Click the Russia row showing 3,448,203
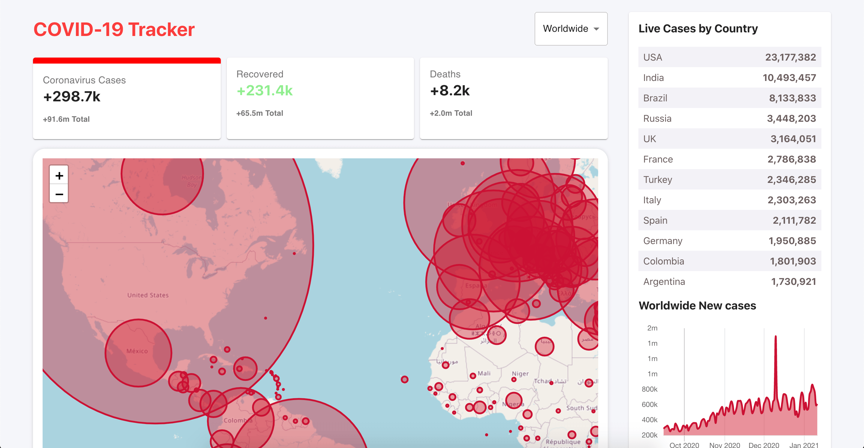 tap(730, 118)
